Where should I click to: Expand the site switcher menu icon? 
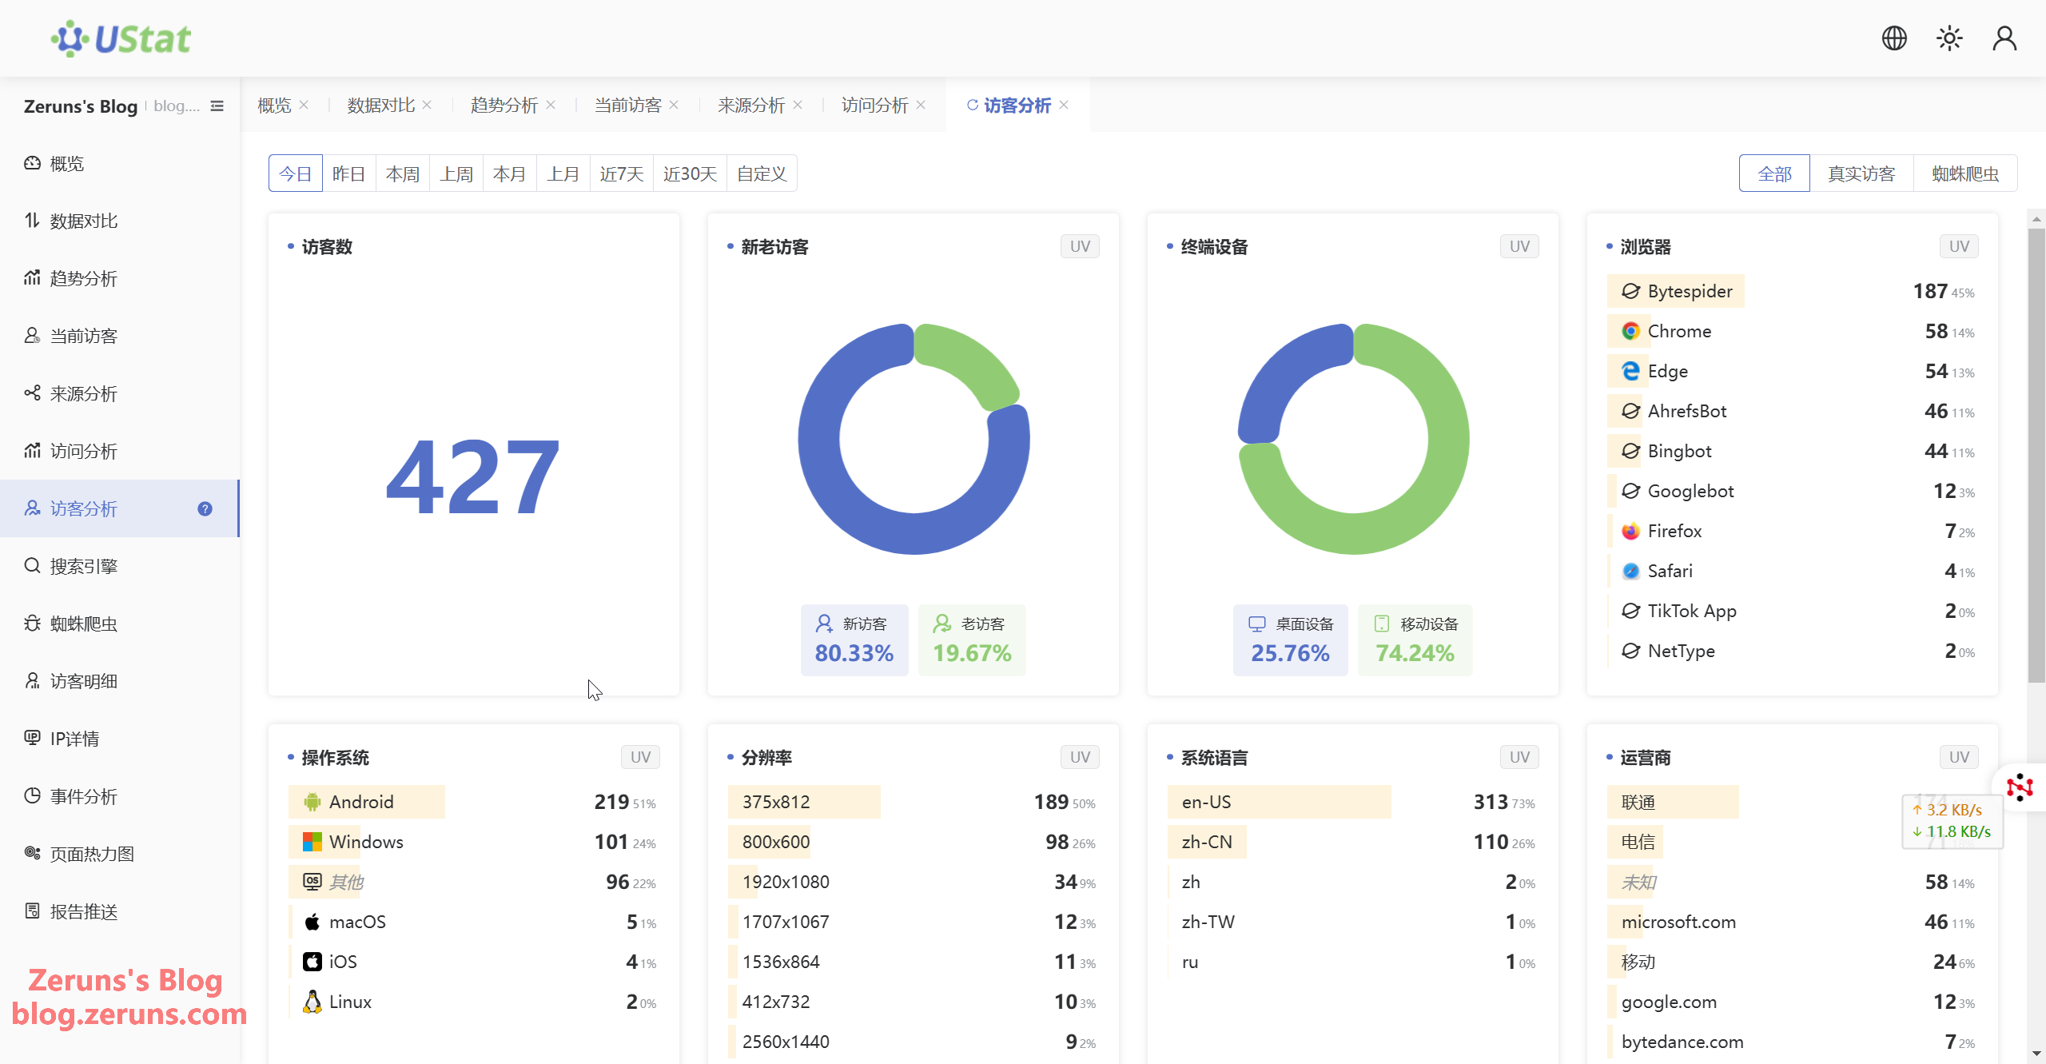pos(217,106)
